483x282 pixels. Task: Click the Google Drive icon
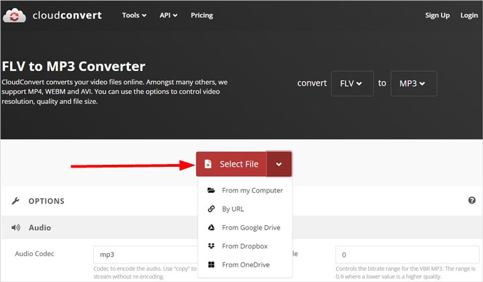(211, 228)
